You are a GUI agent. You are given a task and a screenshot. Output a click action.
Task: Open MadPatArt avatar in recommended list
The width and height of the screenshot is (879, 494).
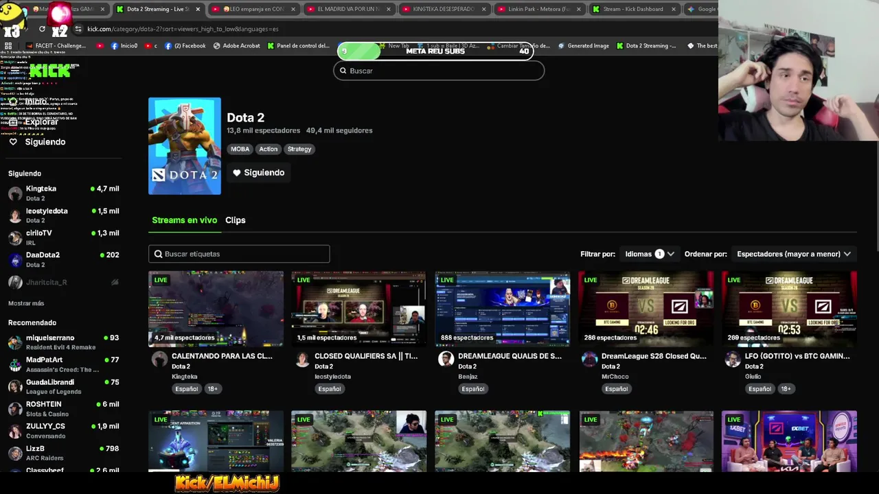coord(15,364)
